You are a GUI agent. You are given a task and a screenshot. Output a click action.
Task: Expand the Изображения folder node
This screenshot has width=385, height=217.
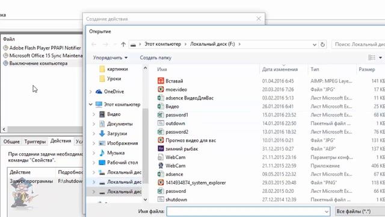94,143
